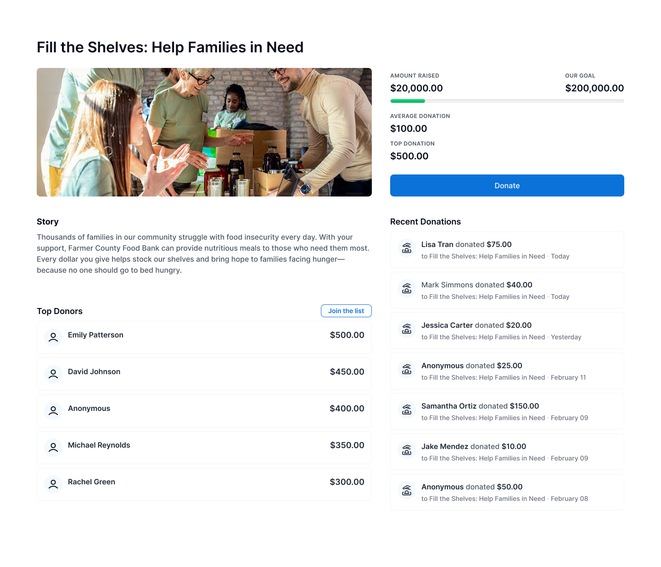Image resolution: width=661 pixels, height=567 pixels.
Task: Click the Top Donors section heading
Action: point(60,311)
